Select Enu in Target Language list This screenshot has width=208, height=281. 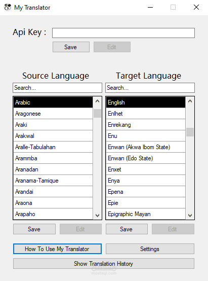pos(146,136)
